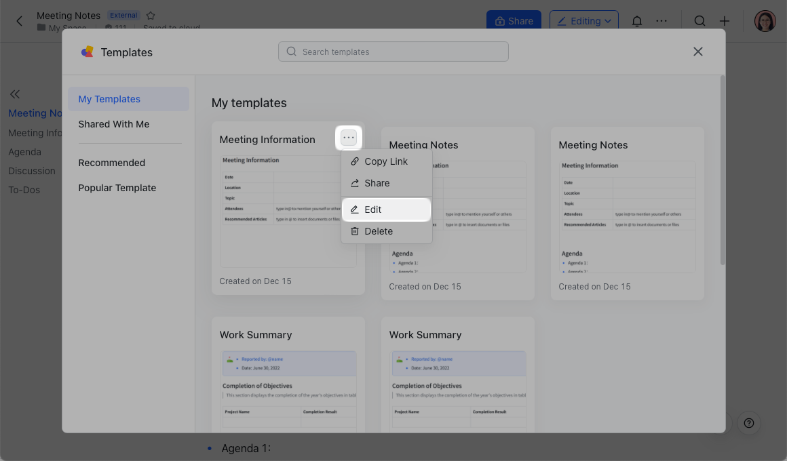
Task: Open Meeting Information card options ellipsis
Action: pos(349,137)
